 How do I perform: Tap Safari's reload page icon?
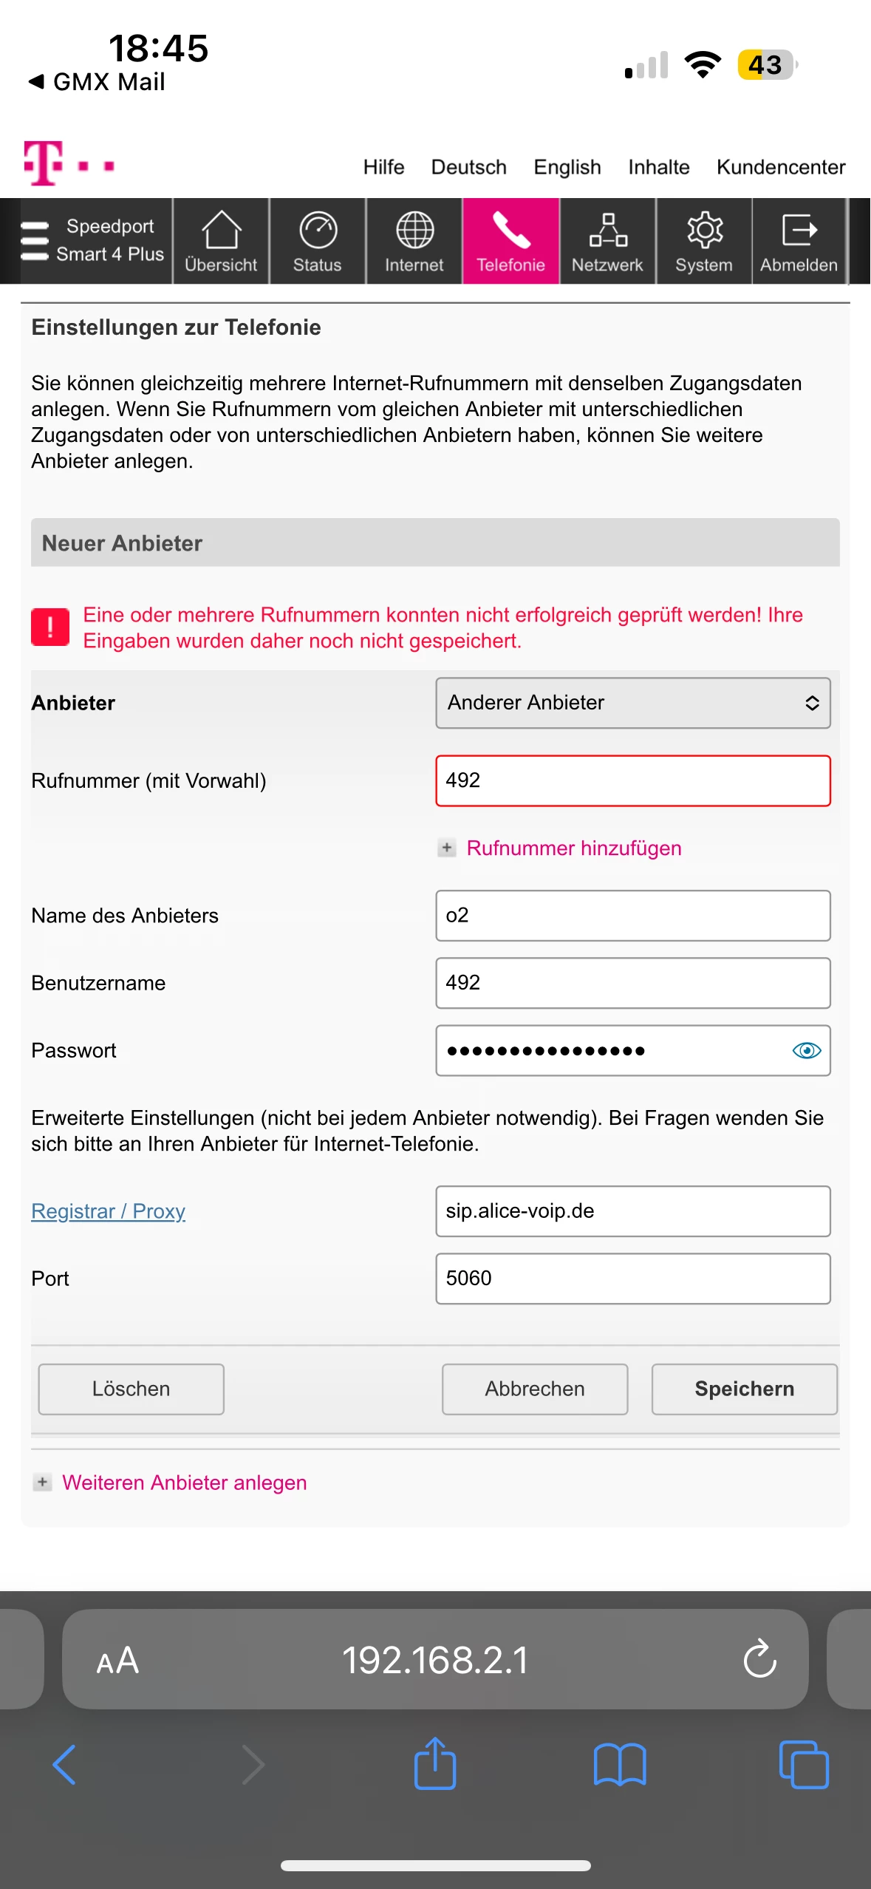(x=759, y=1659)
